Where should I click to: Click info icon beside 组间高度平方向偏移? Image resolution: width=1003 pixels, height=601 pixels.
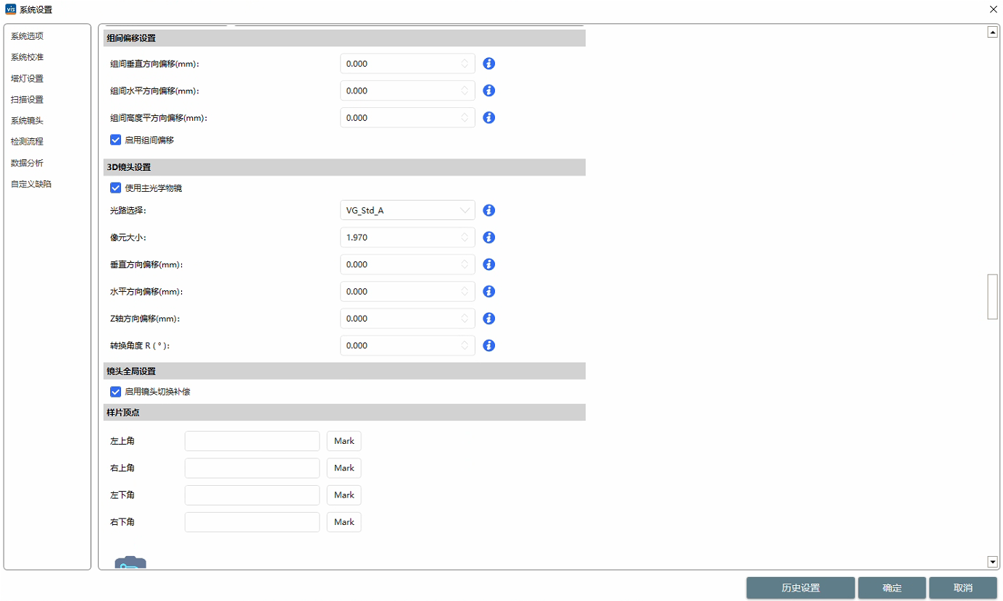[x=488, y=117]
